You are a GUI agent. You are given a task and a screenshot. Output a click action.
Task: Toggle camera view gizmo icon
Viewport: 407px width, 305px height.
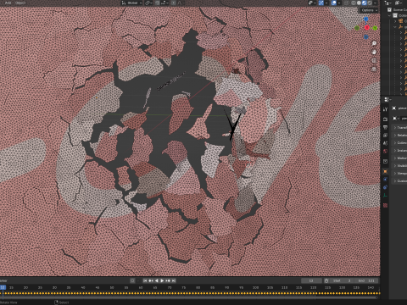click(x=374, y=60)
